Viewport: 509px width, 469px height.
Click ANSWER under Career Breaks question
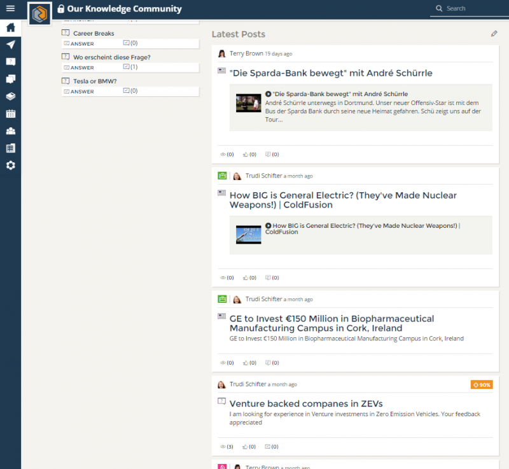tap(79, 44)
